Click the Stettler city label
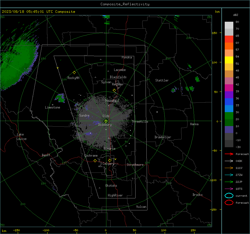The image size is (250, 234). pos(162,80)
